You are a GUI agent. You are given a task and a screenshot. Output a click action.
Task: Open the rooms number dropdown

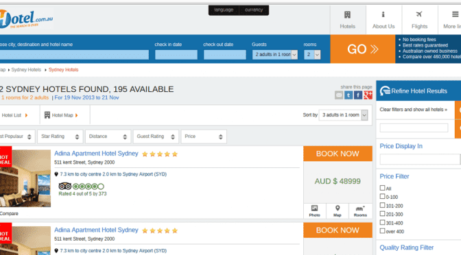click(312, 54)
